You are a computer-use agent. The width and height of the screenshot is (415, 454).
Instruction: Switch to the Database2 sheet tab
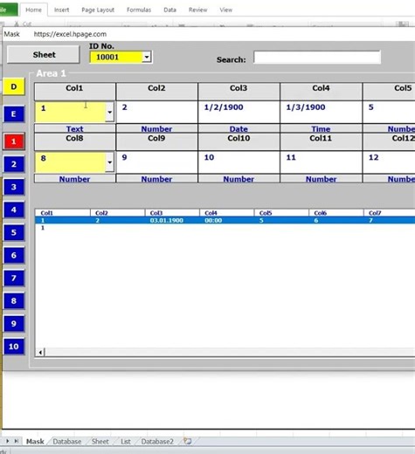point(157,442)
